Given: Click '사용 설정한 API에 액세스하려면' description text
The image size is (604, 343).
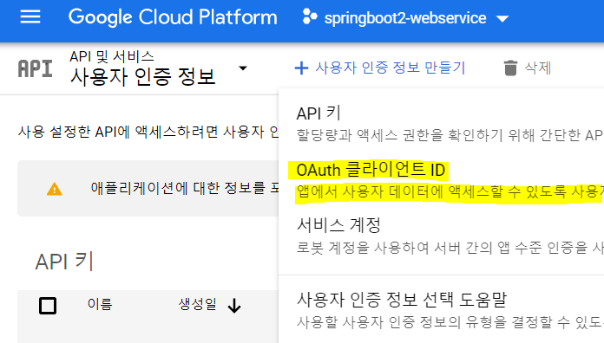Looking at the screenshot, I should [x=148, y=132].
